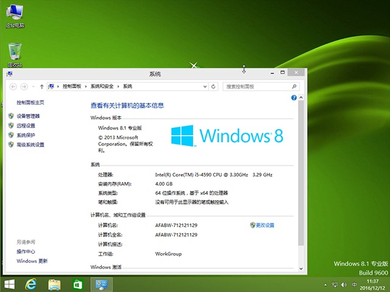Viewport: 390px width, 292px height.
Task: Select the processor value Intel Core i5-4590
Action: click(214, 175)
